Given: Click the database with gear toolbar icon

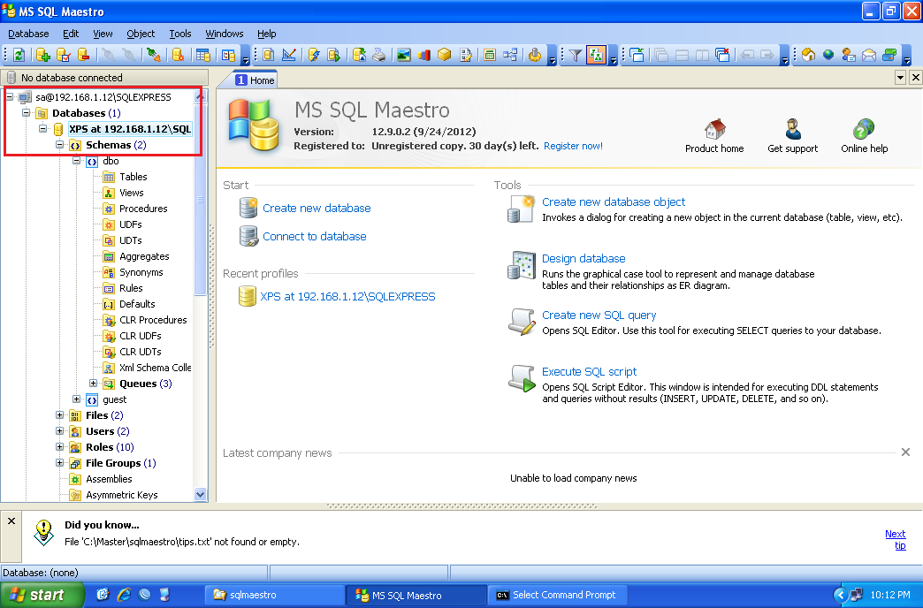Looking at the screenshot, I should (178, 56).
